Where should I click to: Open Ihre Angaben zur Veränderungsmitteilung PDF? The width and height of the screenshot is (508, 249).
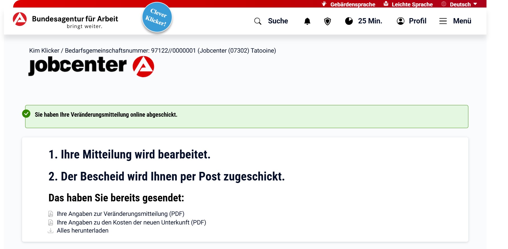pos(120,214)
